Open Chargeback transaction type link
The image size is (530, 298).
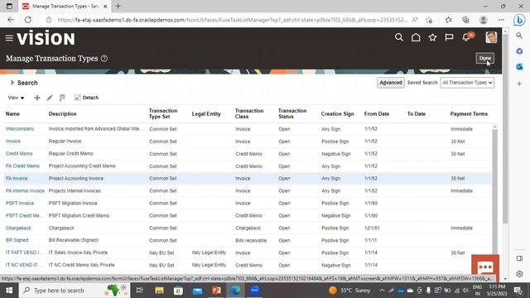(x=18, y=228)
